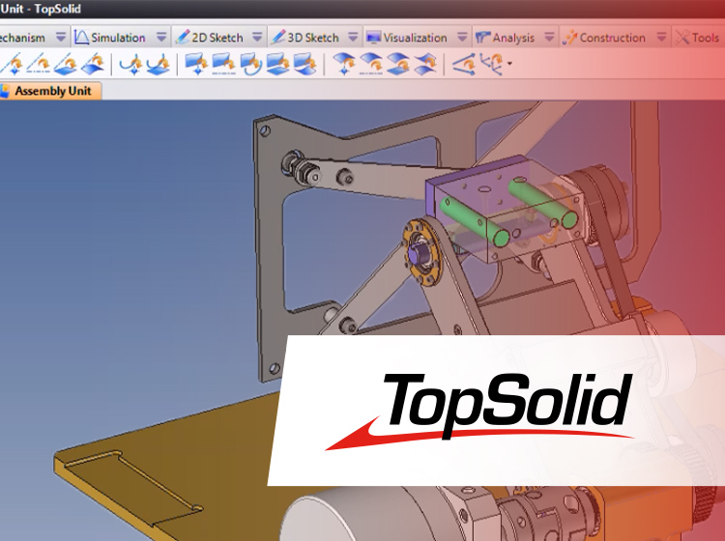725x541 pixels.
Task: Click the first blue-screen icon in the third toolbar group
Action: click(x=196, y=65)
